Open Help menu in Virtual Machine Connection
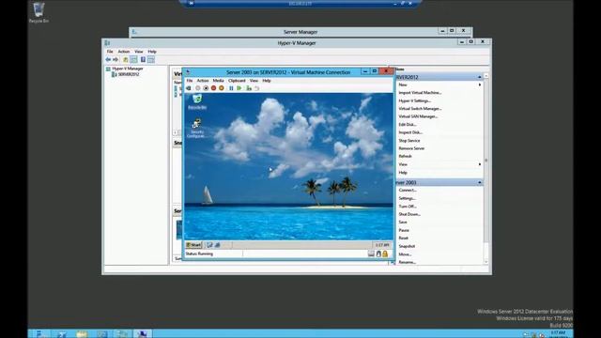 [267, 81]
